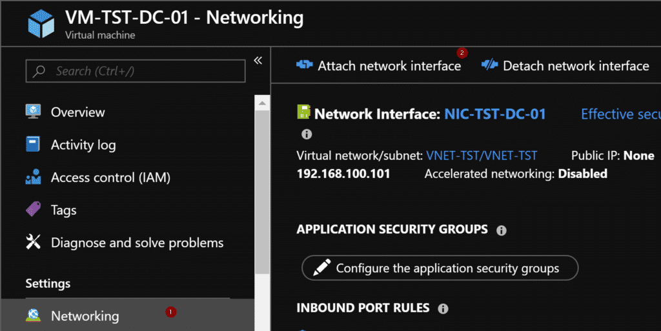Click the Networking globe icon
Viewport: 661px width, 331px height.
tap(33, 316)
